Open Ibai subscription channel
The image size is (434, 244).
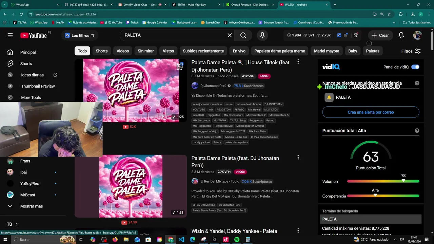[23, 172]
